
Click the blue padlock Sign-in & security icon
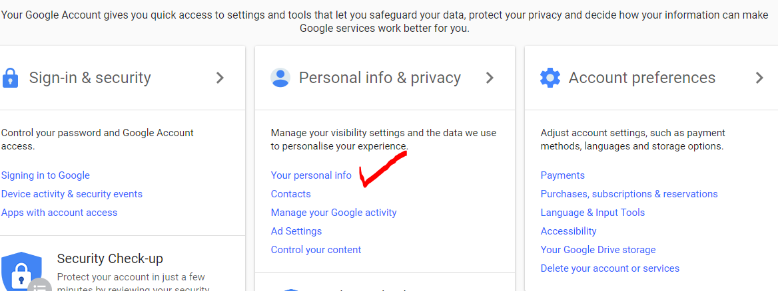[10, 78]
